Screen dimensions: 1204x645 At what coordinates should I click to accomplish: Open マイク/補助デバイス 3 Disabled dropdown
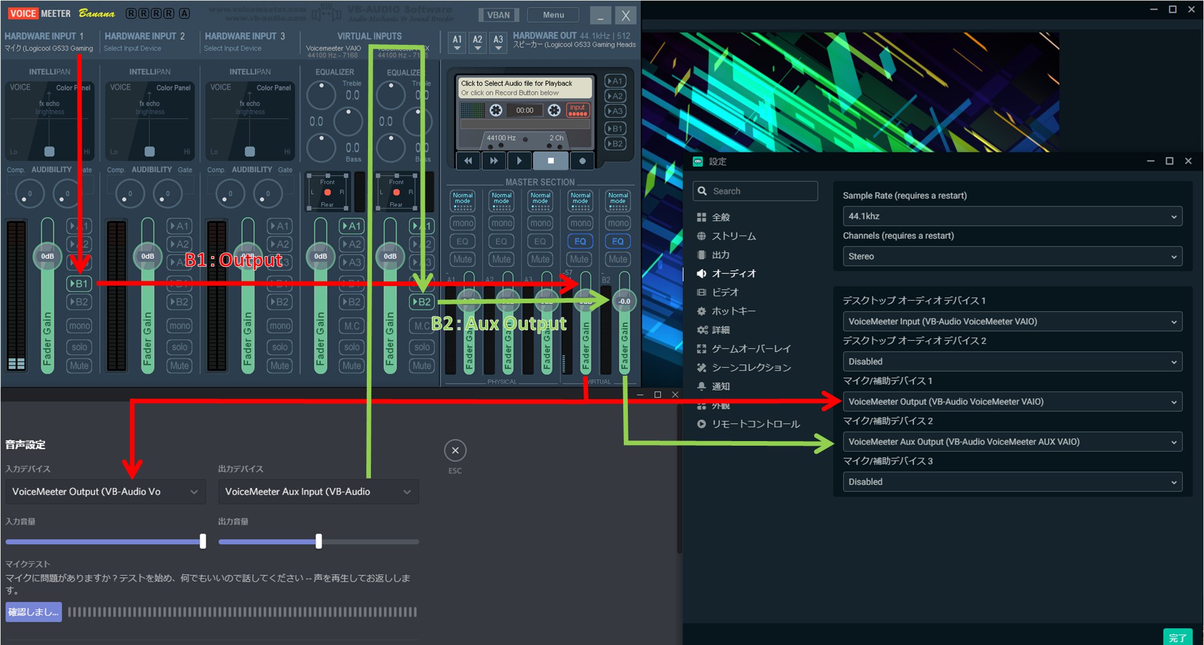(1012, 482)
